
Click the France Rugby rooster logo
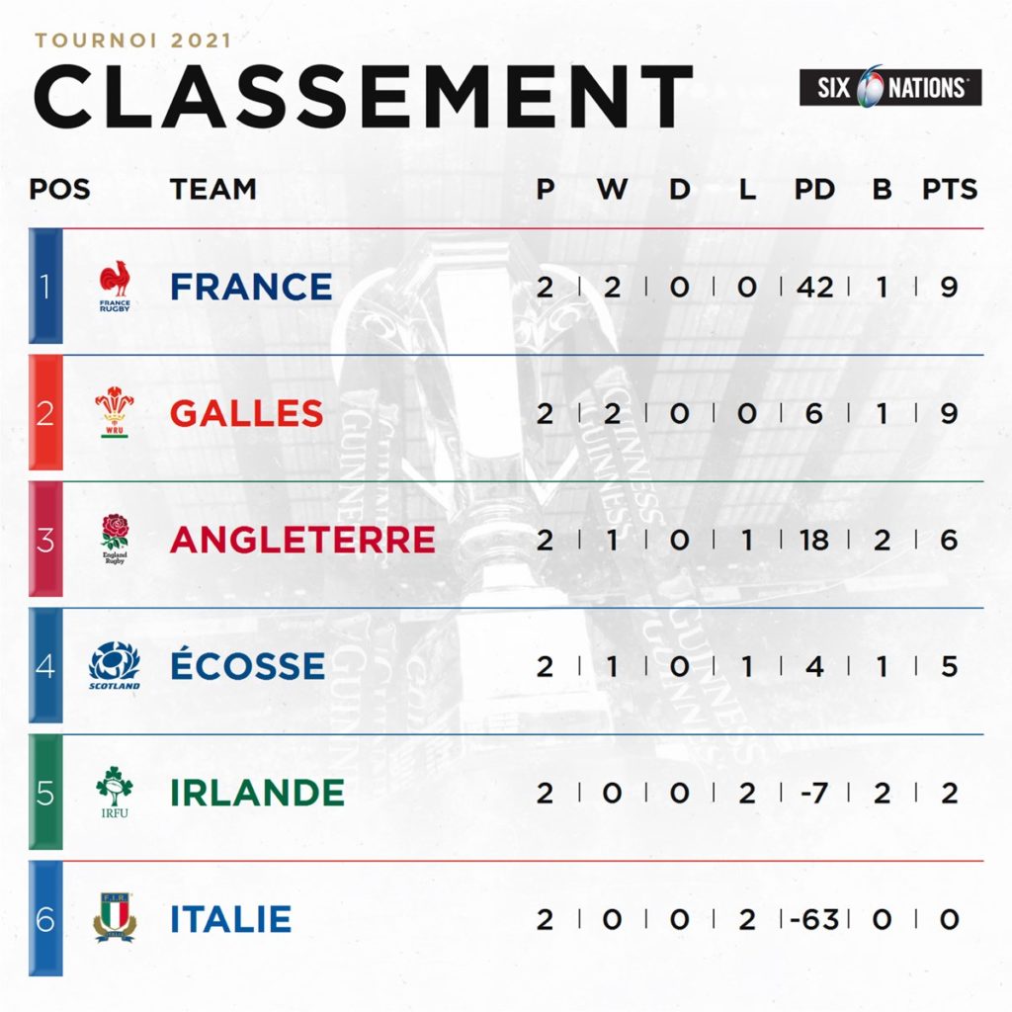pyautogui.click(x=115, y=287)
